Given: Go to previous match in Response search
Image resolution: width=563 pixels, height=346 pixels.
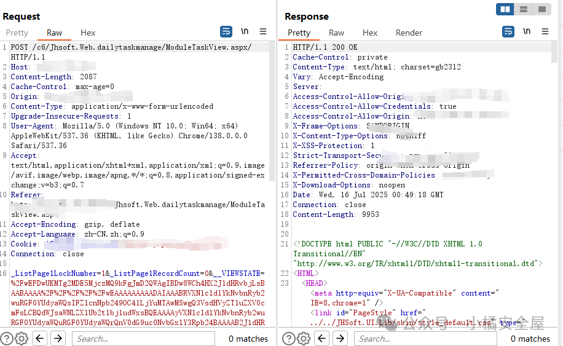Looking at the screenshot, I should click(322, 338).
